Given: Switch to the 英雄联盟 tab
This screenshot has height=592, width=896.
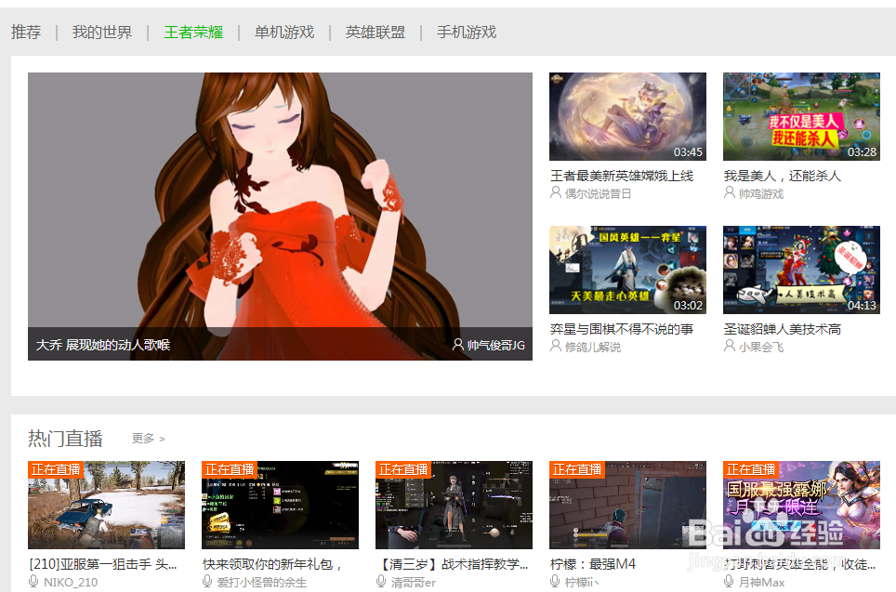Looking at the screenshot, I should [x=375, y=32].
